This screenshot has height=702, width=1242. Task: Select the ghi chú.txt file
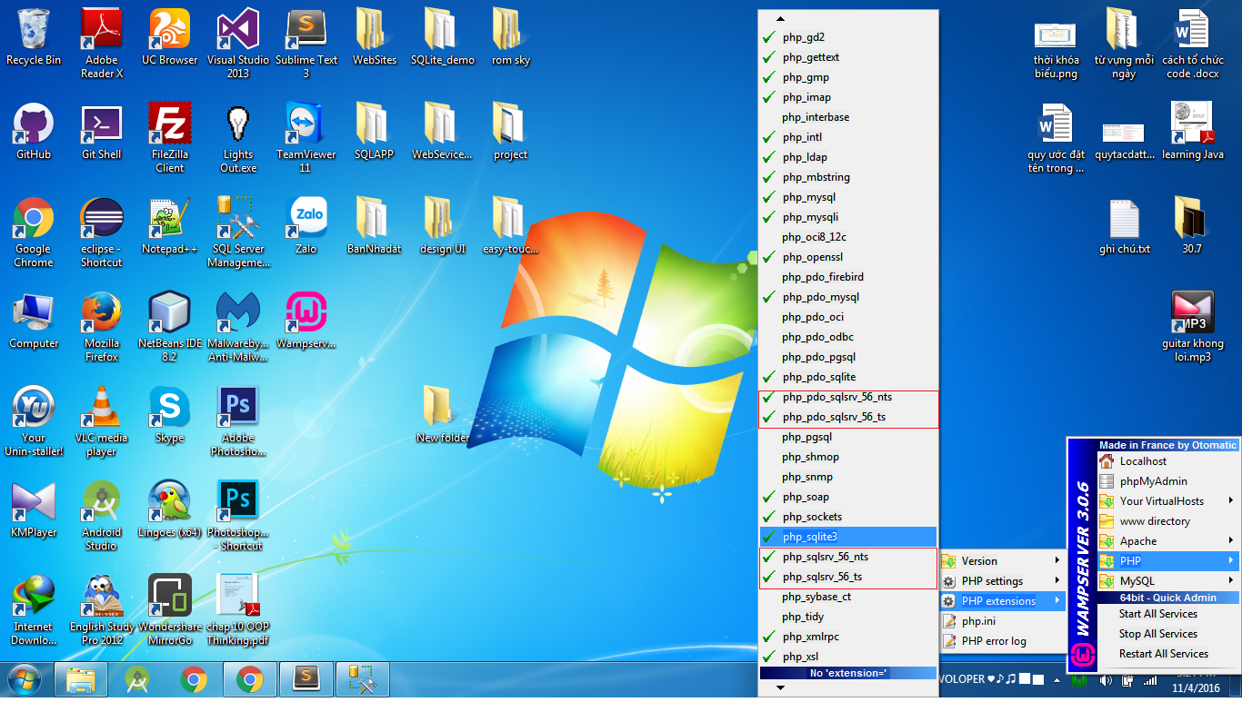1125,226
